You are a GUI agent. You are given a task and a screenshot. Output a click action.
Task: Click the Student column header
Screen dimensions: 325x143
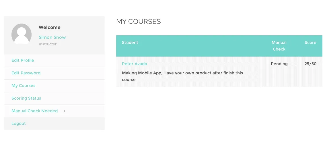click(130, 42)
